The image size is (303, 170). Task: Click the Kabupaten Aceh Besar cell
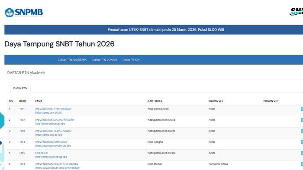[161, 153]
